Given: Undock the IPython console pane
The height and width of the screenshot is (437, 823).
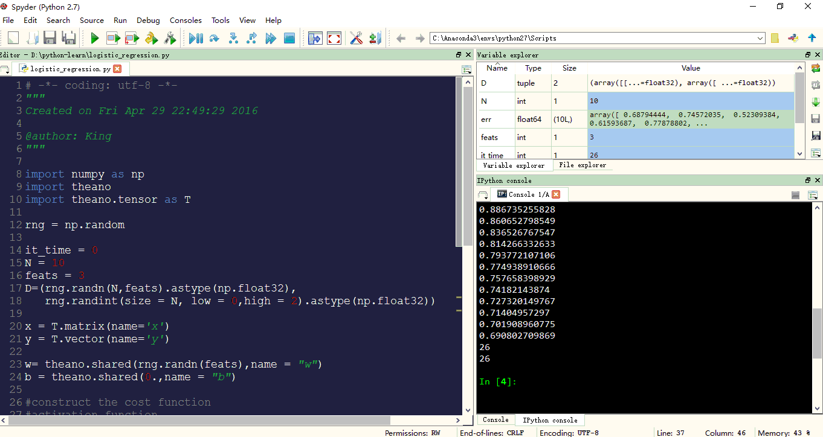Looking at the screenshot, I should 808,180.
